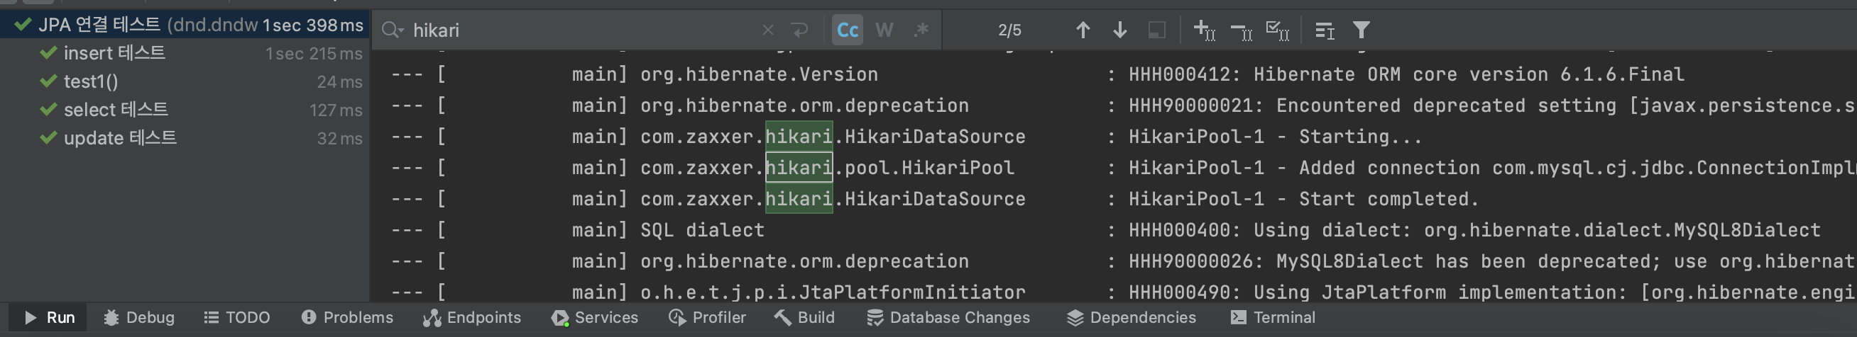1857x337 pixels.
Task: Click HHH000400 Using dialect message
Action: [1475, 231]
